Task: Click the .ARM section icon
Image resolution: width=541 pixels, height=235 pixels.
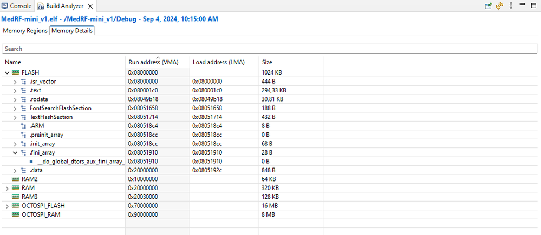Action: 23,126
